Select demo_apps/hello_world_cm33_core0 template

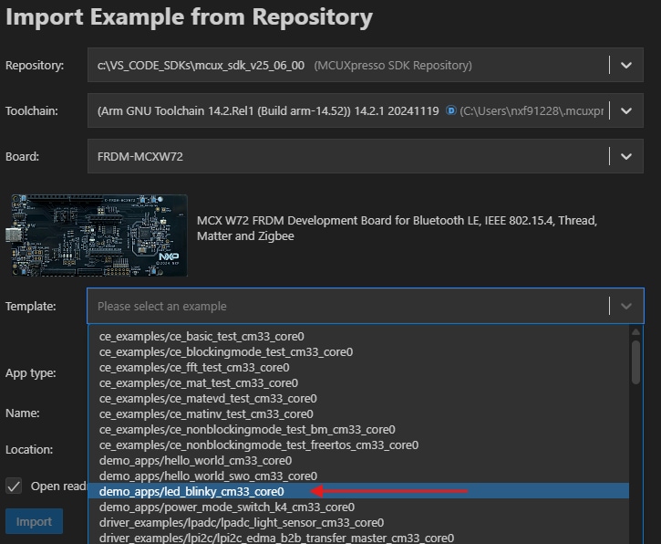click(x=358, y=460)
